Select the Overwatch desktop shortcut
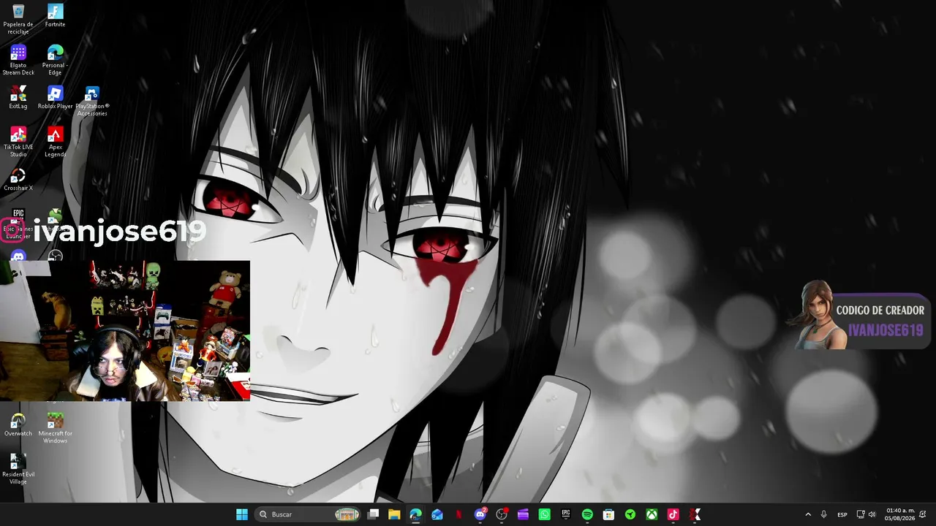Image resolution: width=936 pixels, height=526 pixels. (18, 424)
